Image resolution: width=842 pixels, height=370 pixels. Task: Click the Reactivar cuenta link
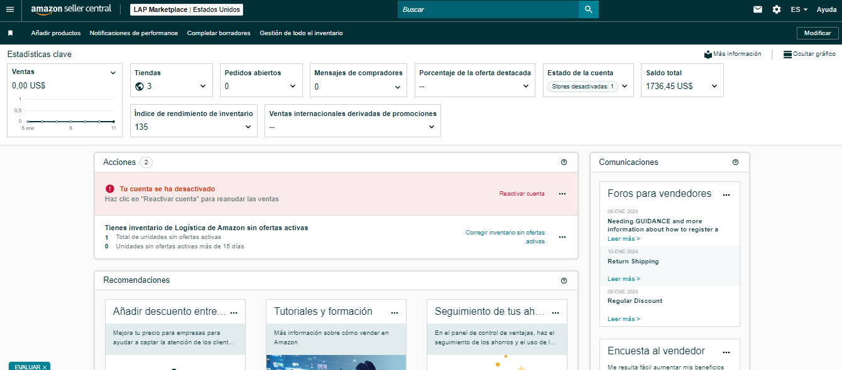[x=522, y=194]
